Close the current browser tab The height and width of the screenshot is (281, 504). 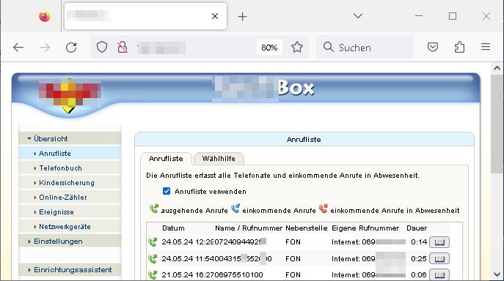(x=215, y=16)
